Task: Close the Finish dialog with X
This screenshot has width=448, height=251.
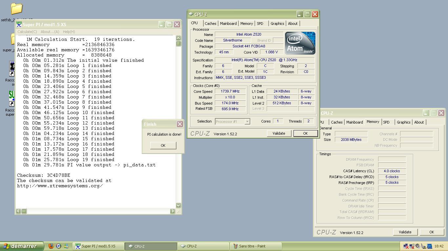Action: 180,124
